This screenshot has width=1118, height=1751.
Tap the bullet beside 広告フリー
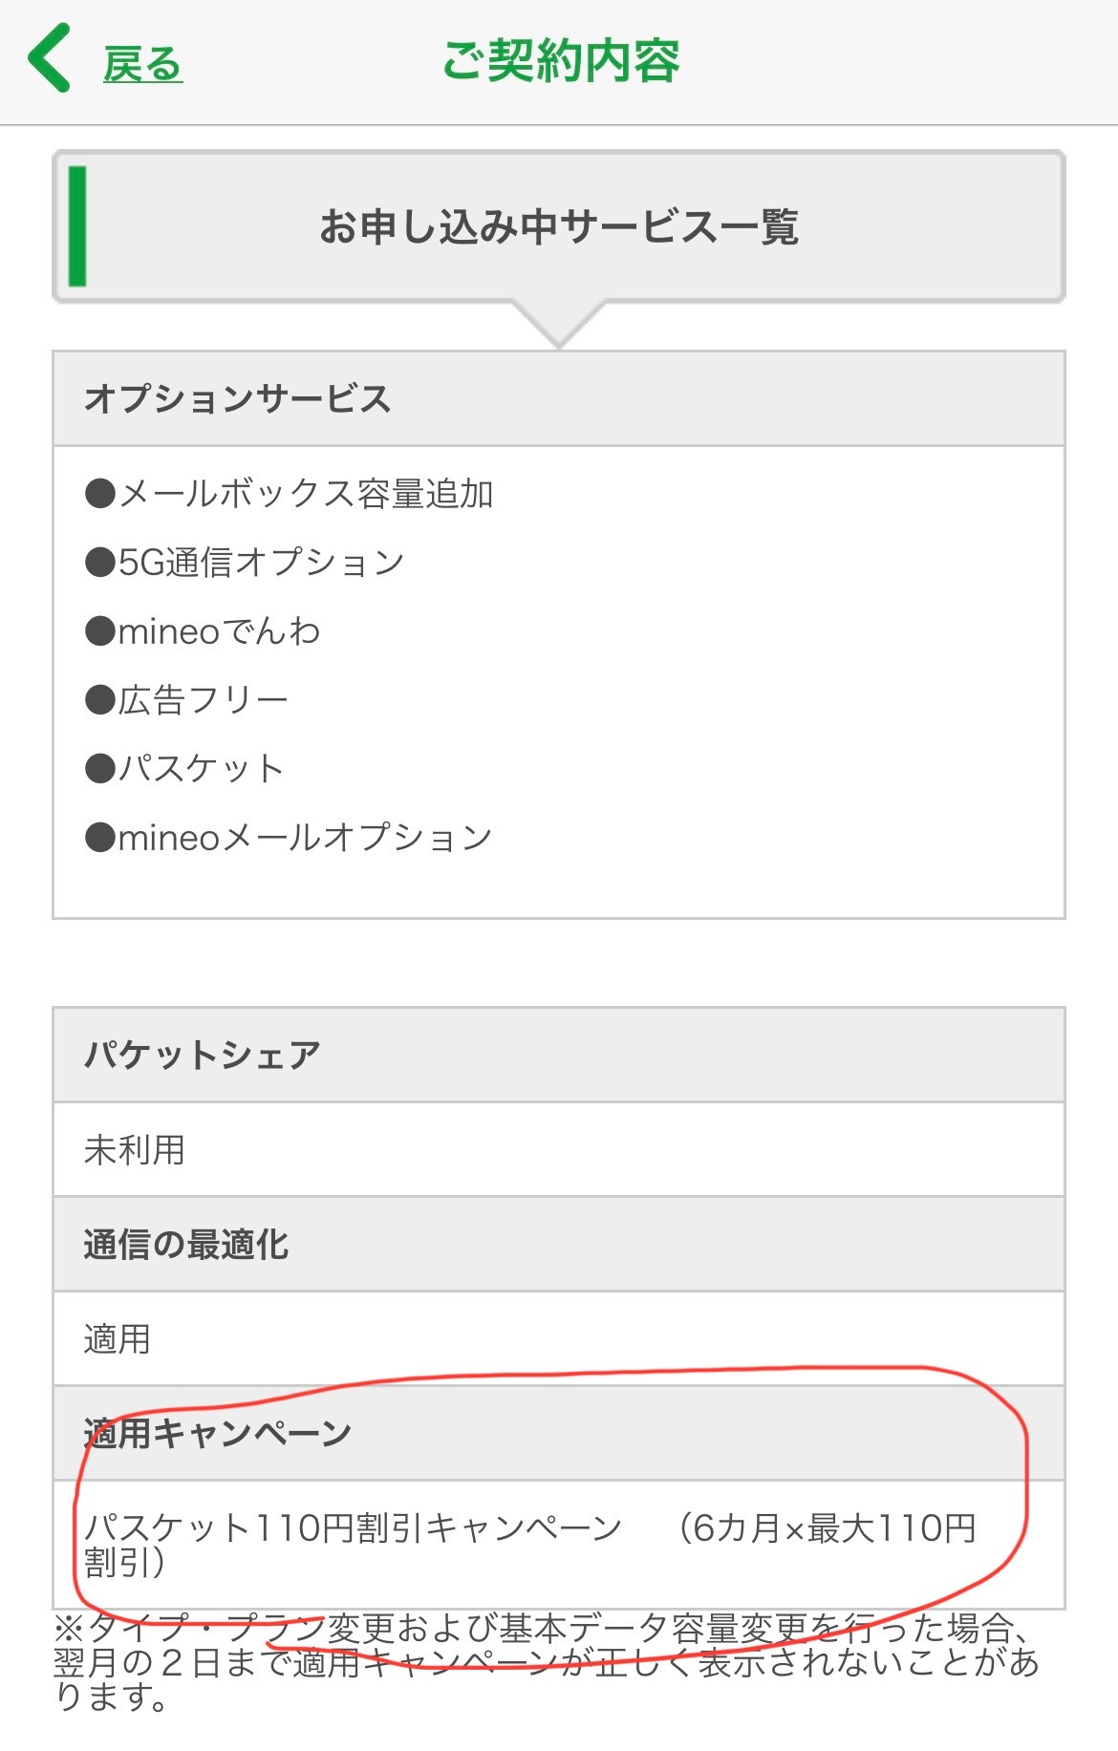click(99, 700)
